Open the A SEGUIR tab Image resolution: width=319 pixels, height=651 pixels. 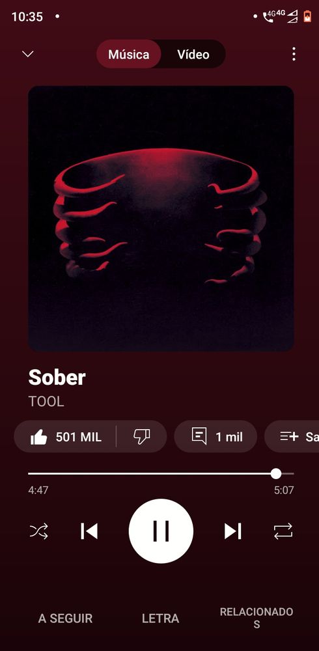pyautogui.click(x=65, y=618)
